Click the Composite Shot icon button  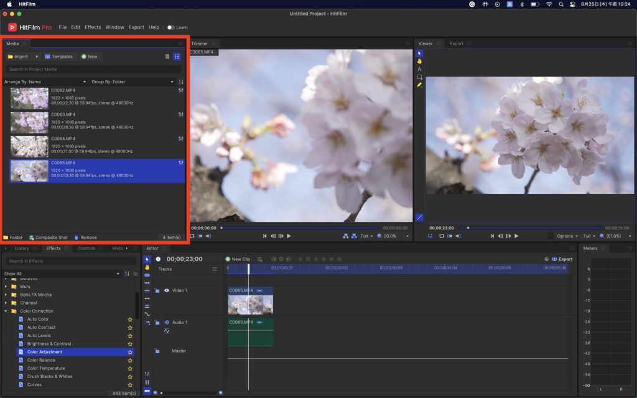32,238
